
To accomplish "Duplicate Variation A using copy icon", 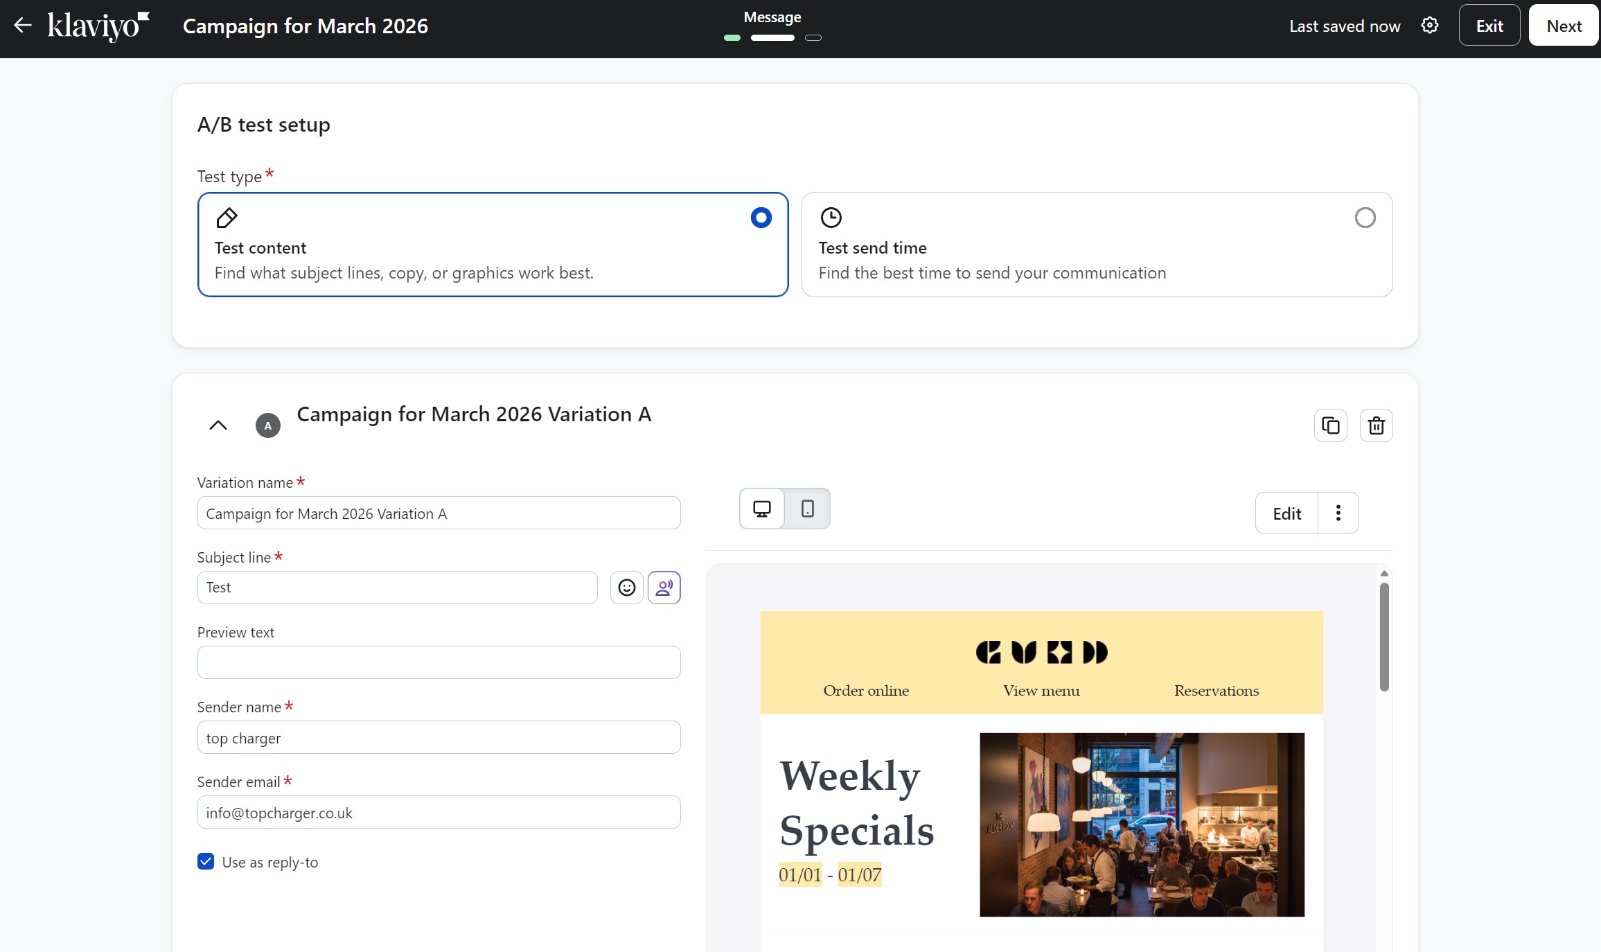I will point(1330,425).
